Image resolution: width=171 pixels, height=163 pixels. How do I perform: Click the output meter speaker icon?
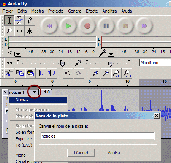click(10, 52)
